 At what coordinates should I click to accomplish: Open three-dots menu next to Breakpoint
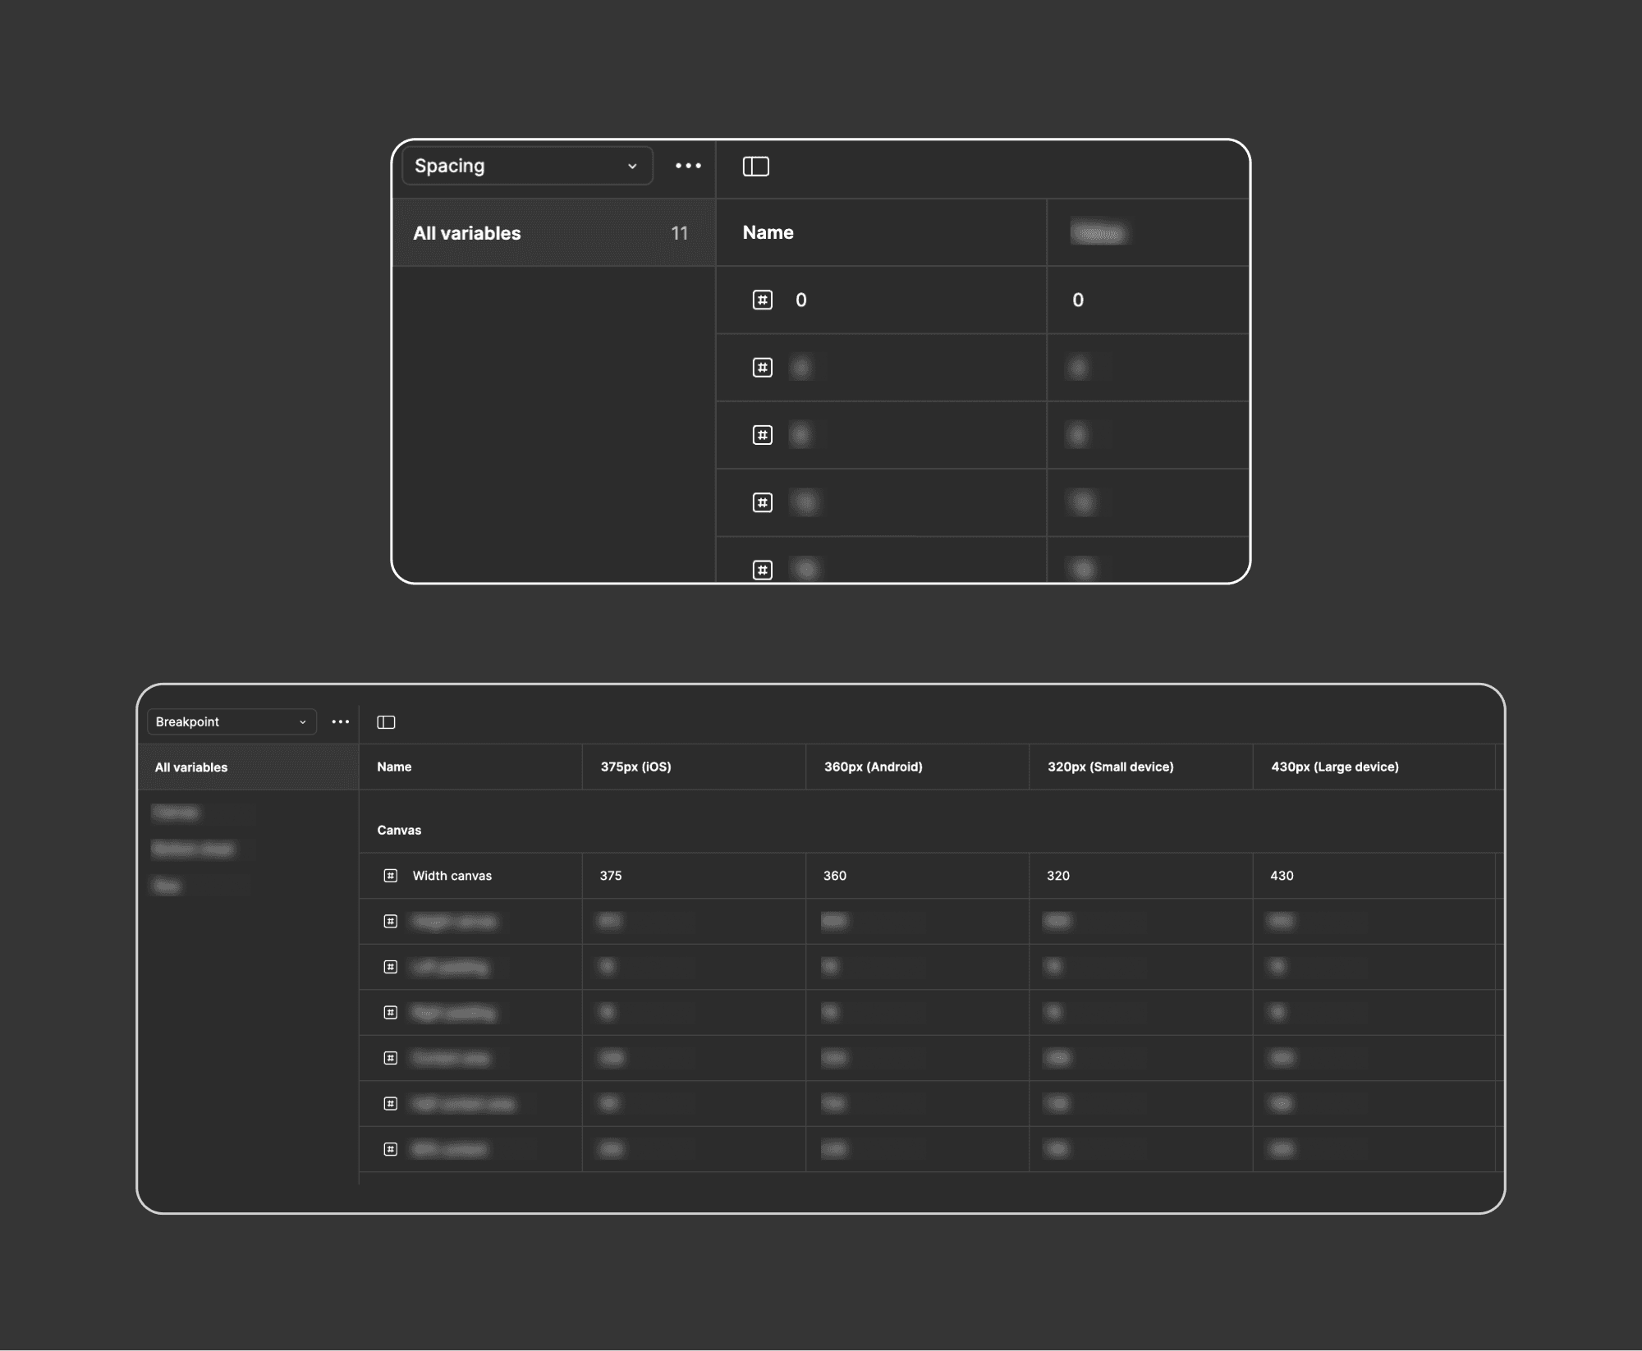click(x=340, y=722)
